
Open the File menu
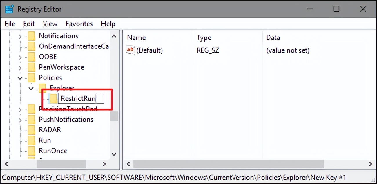[9, 24]
